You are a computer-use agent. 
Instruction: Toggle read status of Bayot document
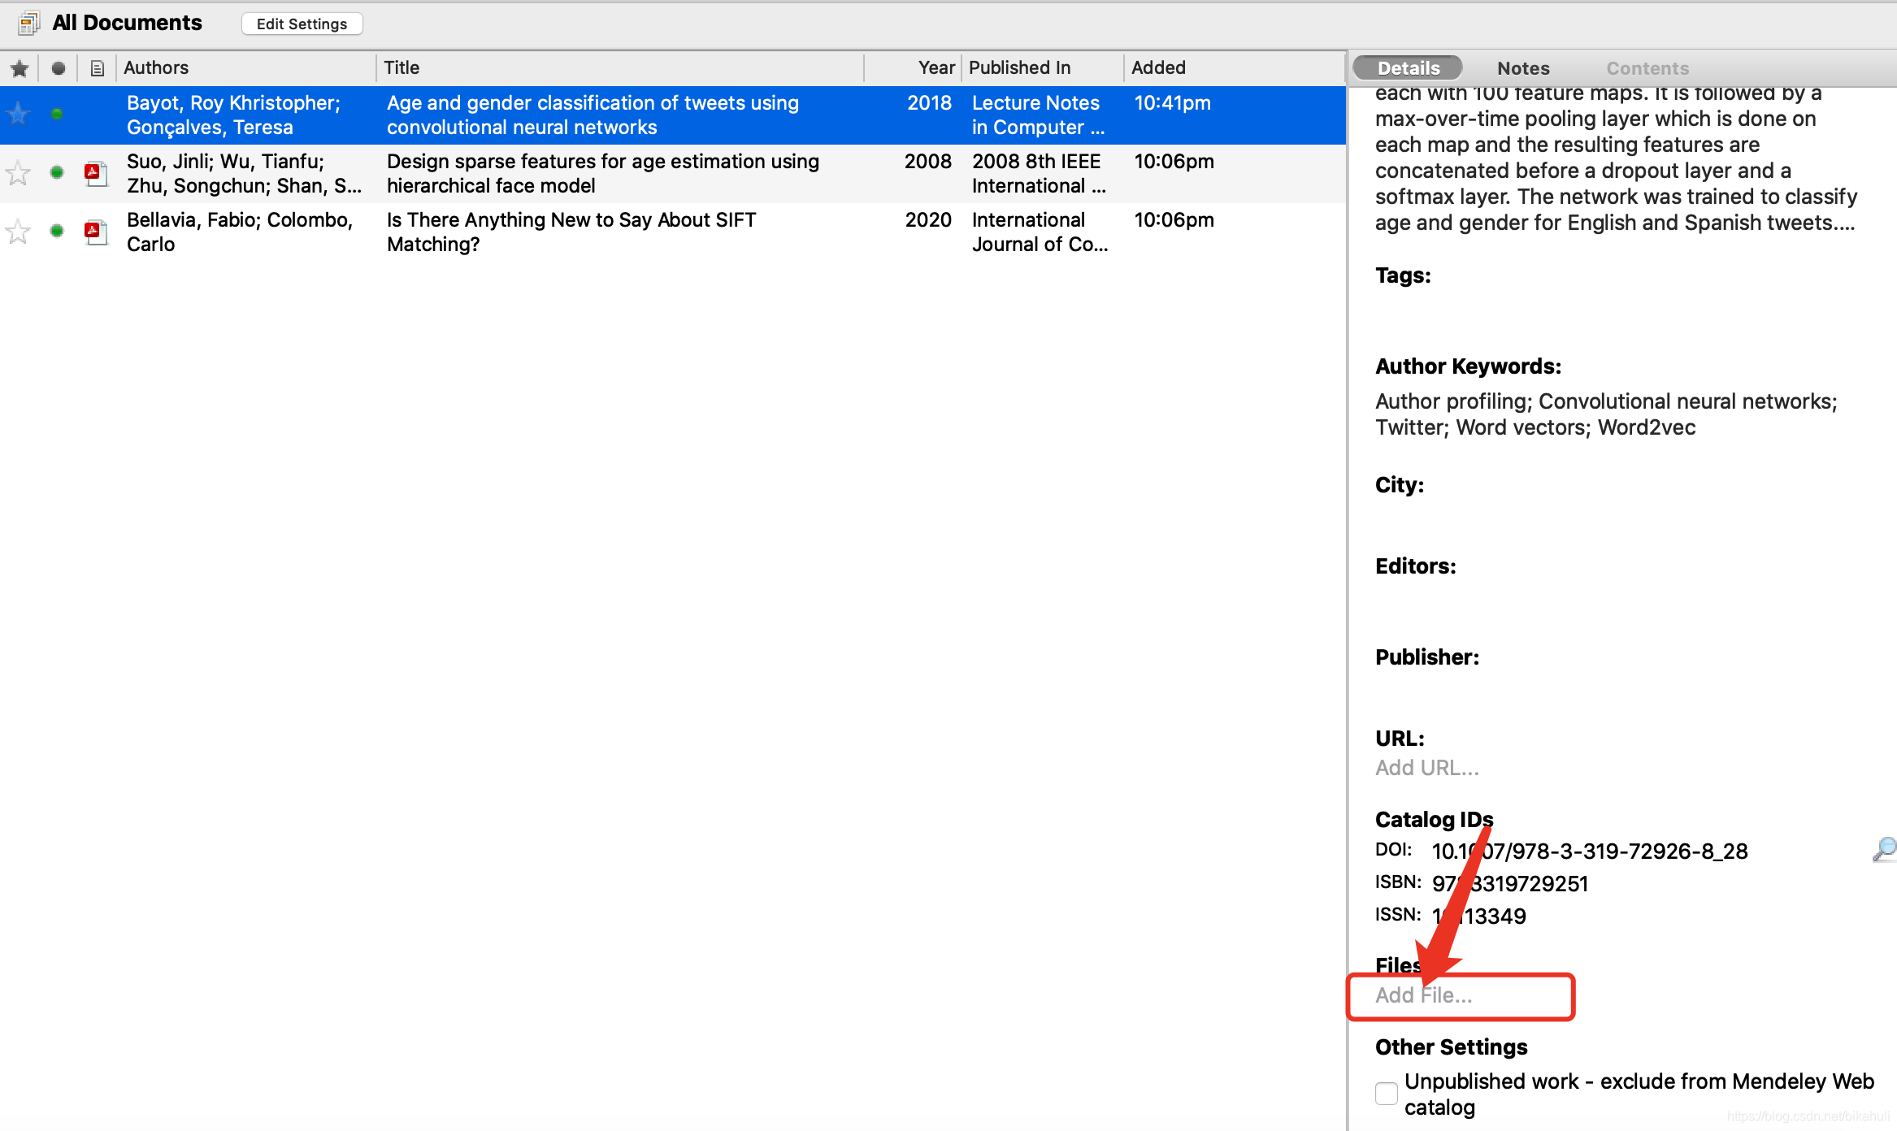click(56, 114)
